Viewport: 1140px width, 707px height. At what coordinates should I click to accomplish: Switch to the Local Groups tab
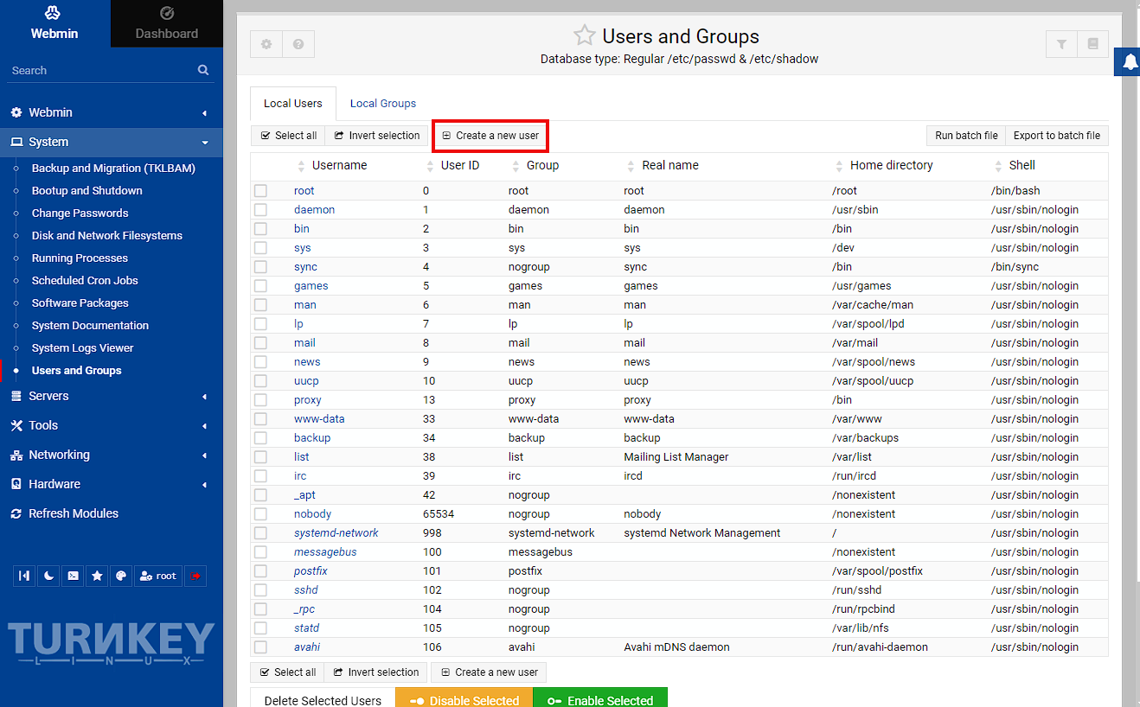click(x=382, y=104)
